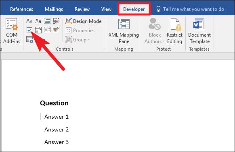Open Restrict Editing pane
Viewport: 235px width, 152px height.
pos(174,31)
